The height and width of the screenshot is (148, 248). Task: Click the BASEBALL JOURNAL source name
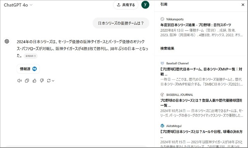179,95
